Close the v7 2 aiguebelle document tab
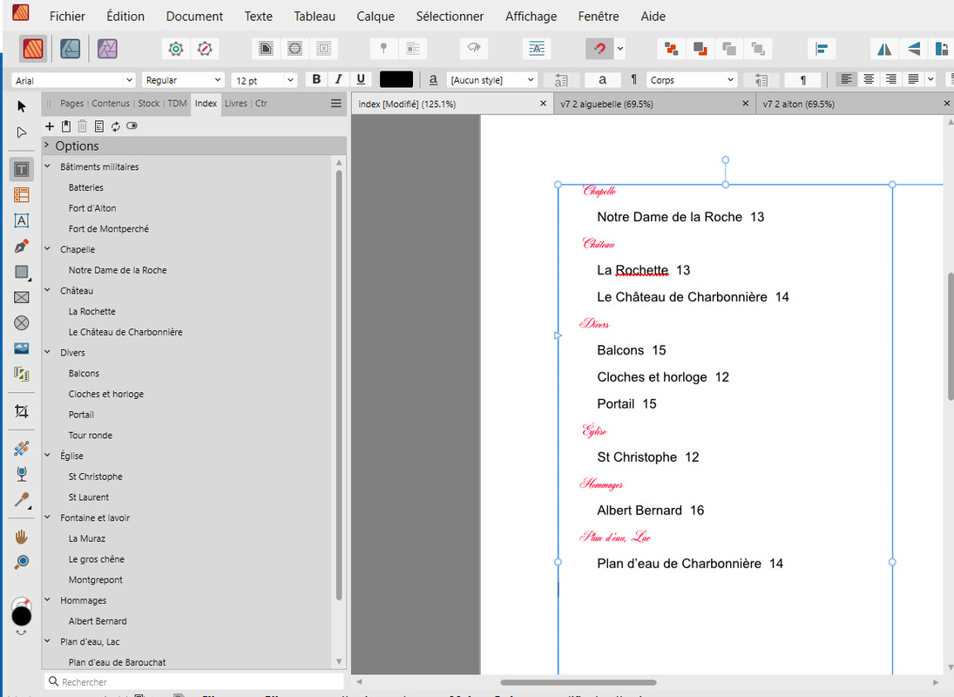Screen dimensions: 954x697 click(x=745, y=104)
